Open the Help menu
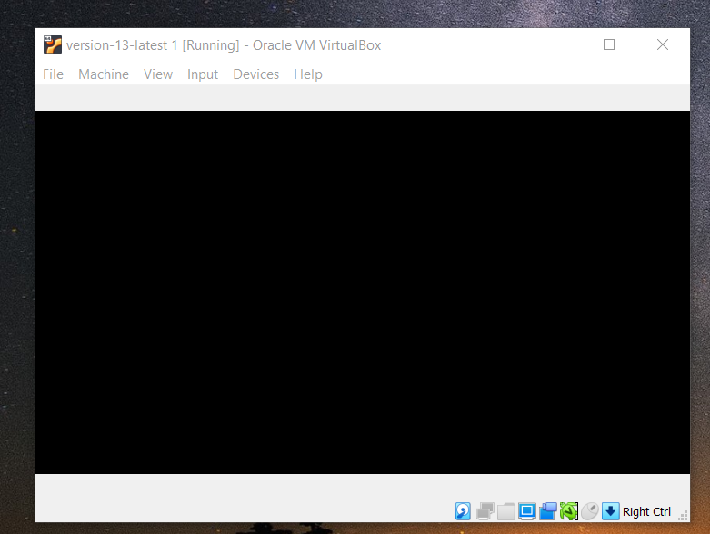 tap(308, 74)
